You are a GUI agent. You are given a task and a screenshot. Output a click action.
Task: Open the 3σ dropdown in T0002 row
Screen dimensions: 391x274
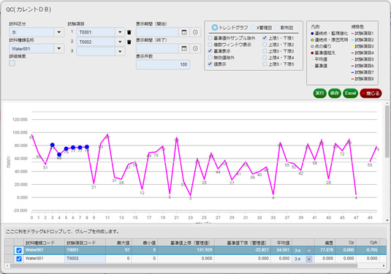309,259
